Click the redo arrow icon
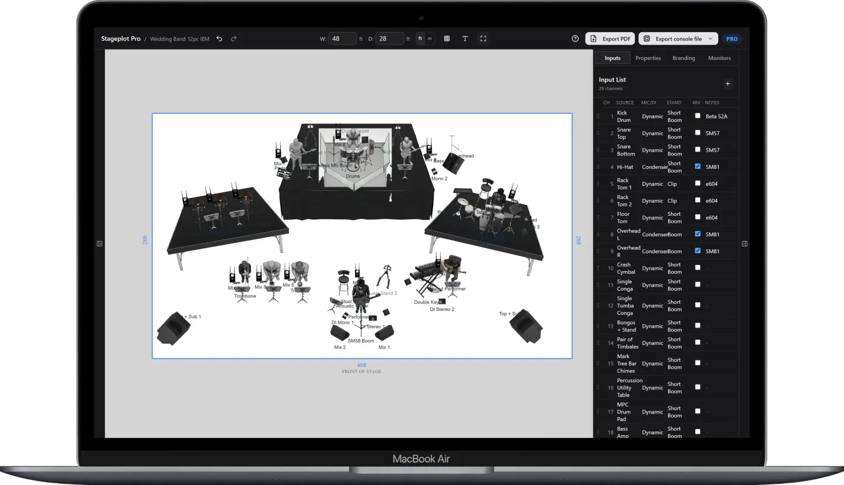 pos(234,39)
